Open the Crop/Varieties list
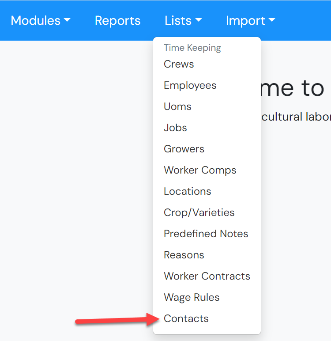The width and height of the screenshot is (331, 341). coord(207,212)
